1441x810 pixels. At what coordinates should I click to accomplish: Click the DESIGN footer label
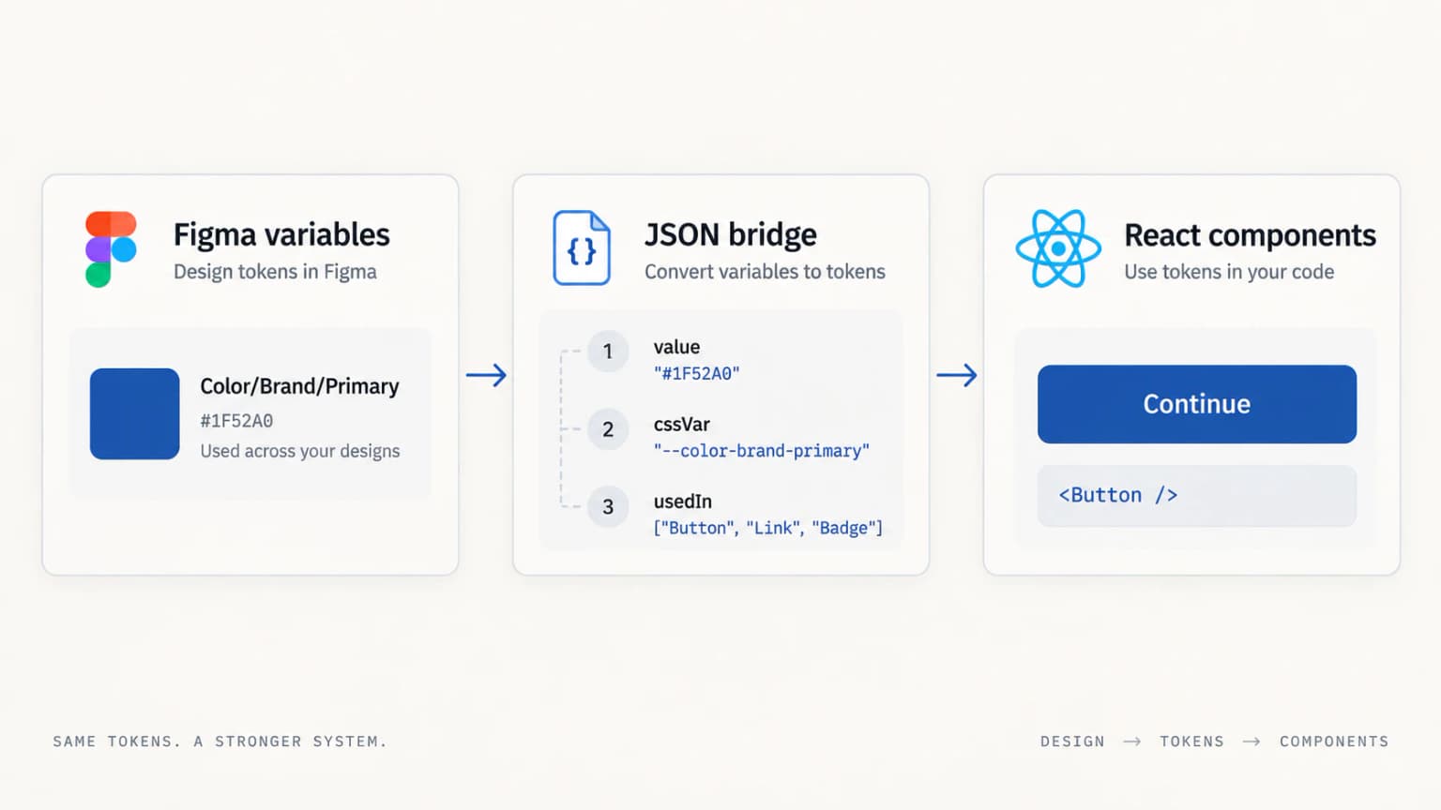(1072, 742)
